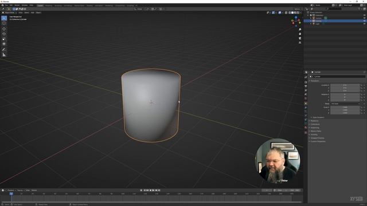Expand the Viewport Display panel
The width and height of the screenshot is (367, 206).
(x=317, y=138)
